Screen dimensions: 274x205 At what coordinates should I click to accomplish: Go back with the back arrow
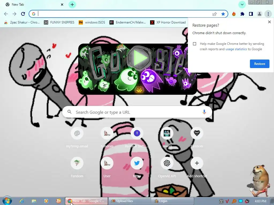(x=6, y=14)
